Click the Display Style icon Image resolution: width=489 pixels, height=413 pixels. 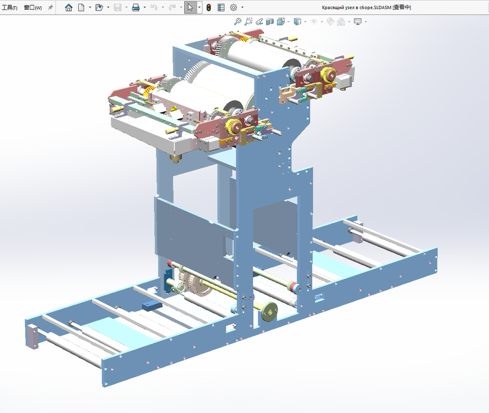(x=298, y=22)
